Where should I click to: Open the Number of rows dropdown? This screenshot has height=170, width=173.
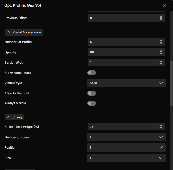pos(126,137)
